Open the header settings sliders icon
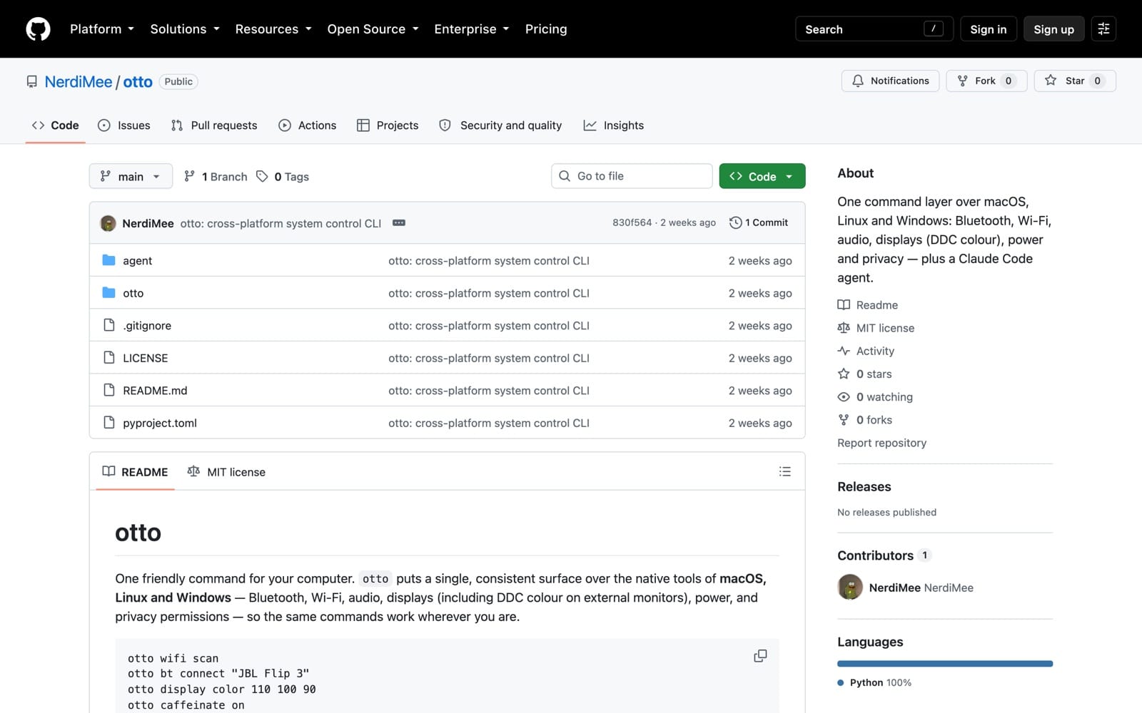Viewport: 1142px width, 713px height. pos(1103,29)
